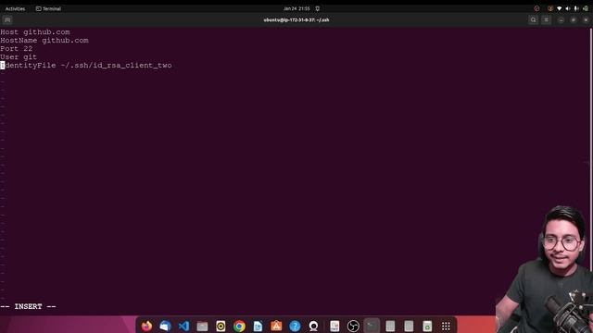
Task: Click the orange tray indicator icon
Action: [550, 8]
